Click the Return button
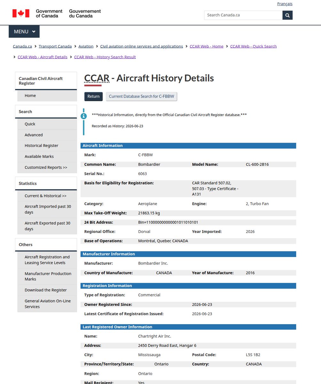Image resolution: width=321 pixels, height=384 pixels. (93, 96)
